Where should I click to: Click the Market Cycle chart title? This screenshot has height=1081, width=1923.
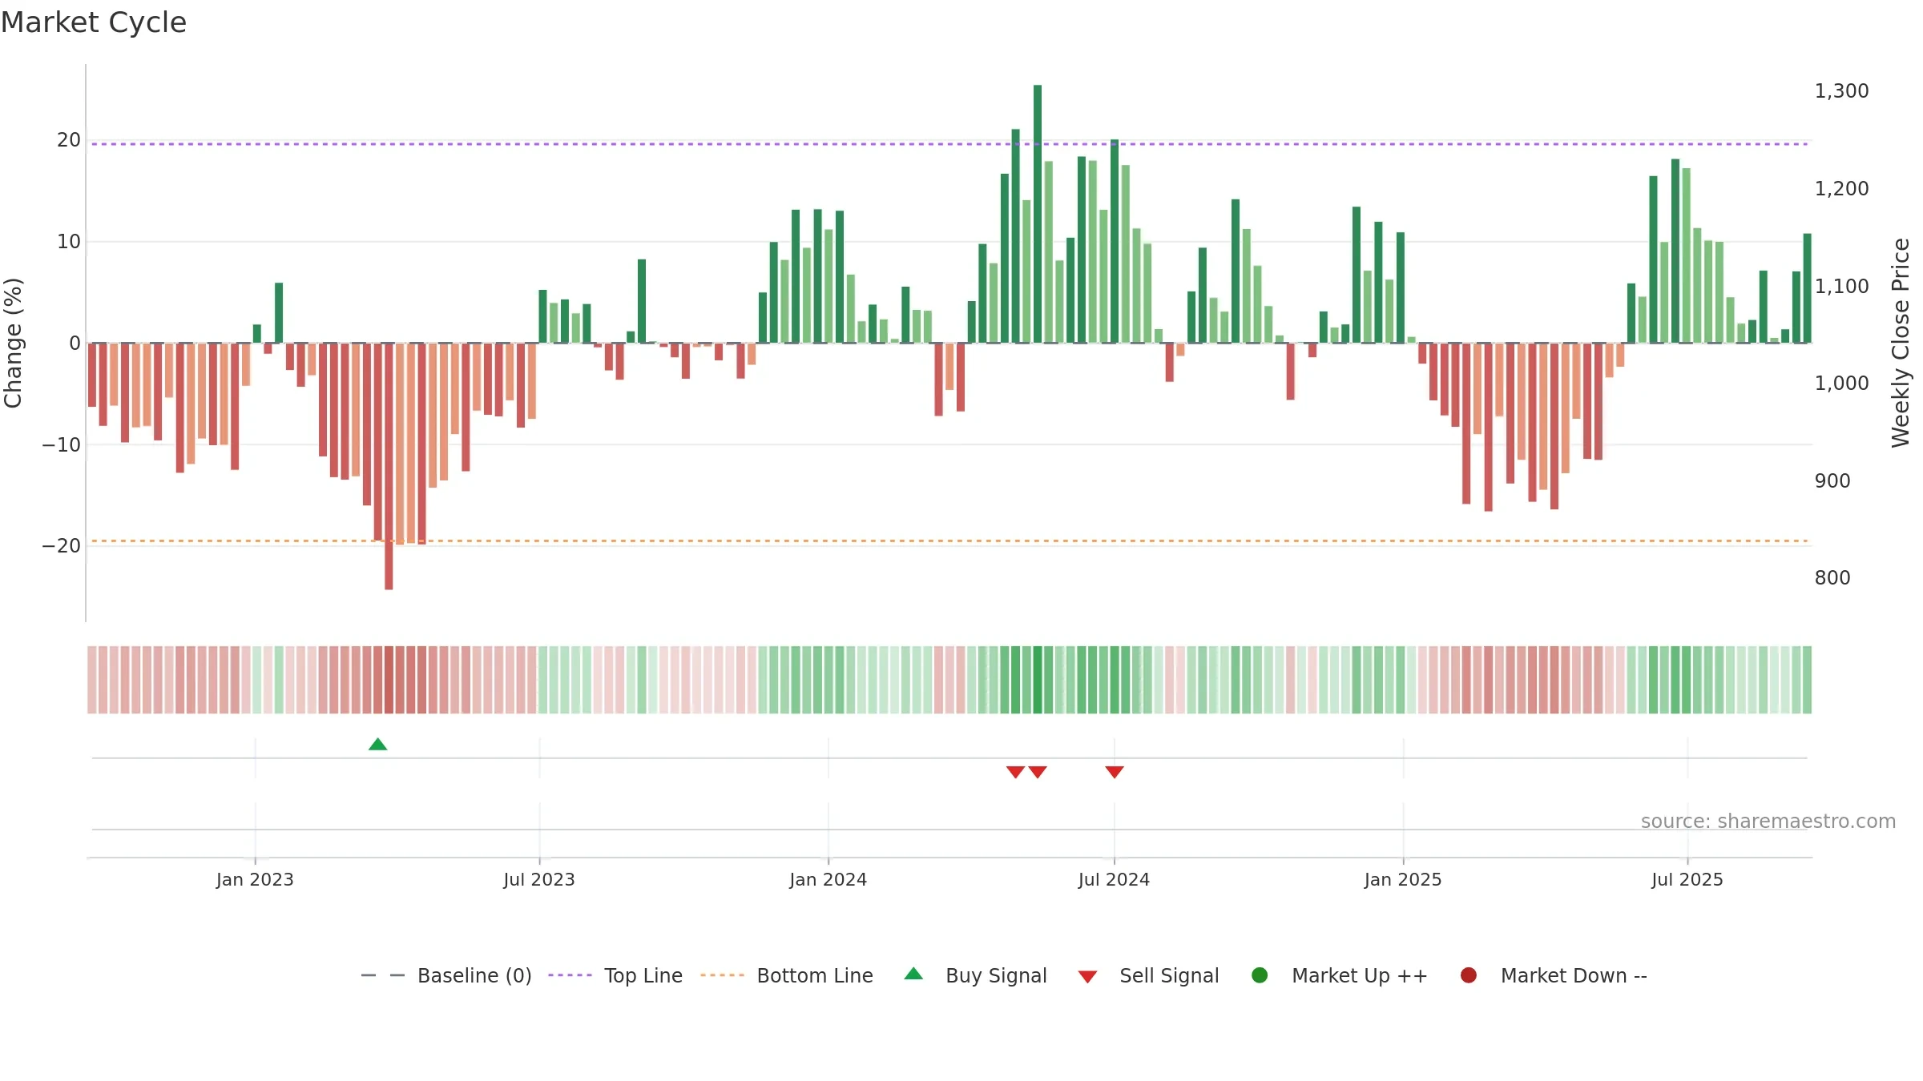(94, 22)
